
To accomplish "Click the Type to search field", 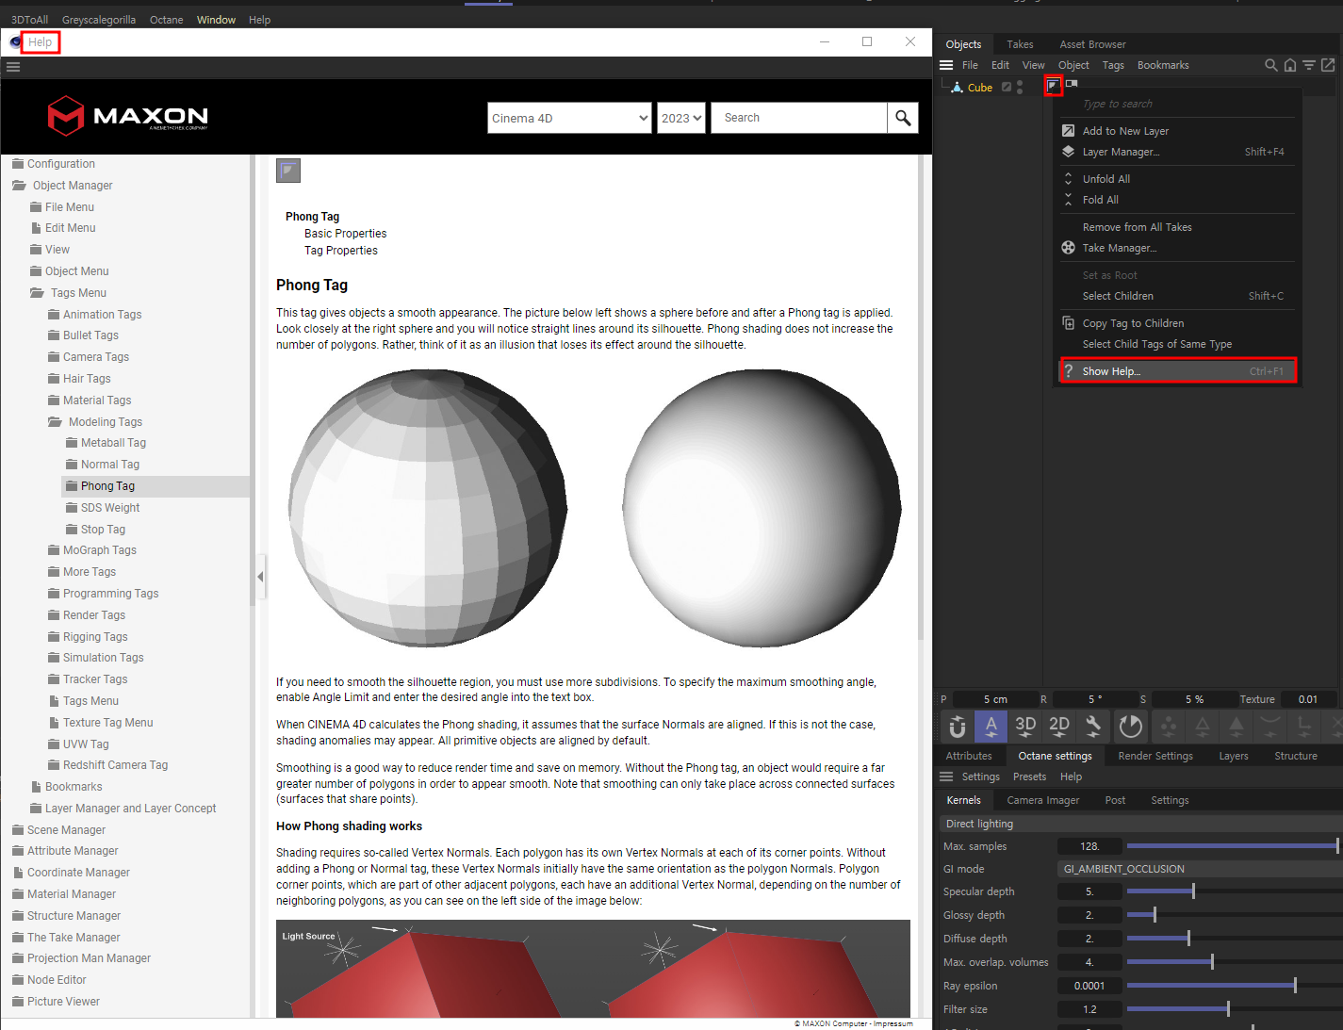I will (1178, 104).
